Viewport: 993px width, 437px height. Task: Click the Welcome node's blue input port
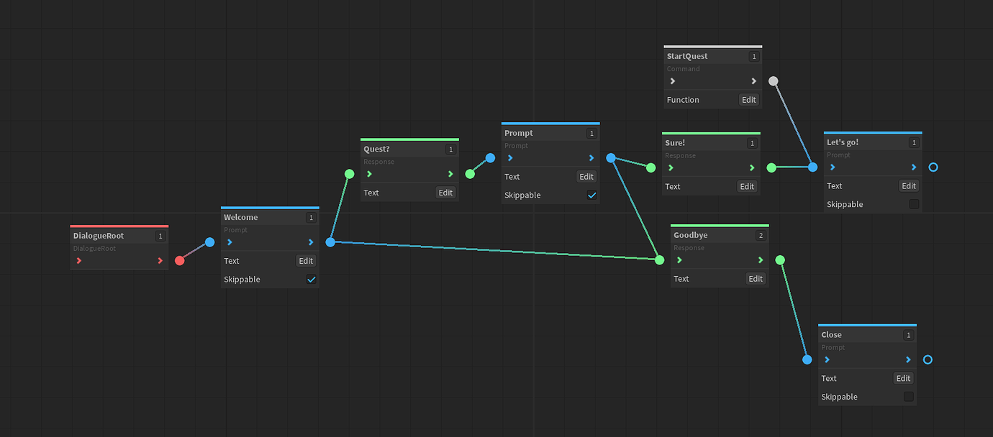pos(209,242)
